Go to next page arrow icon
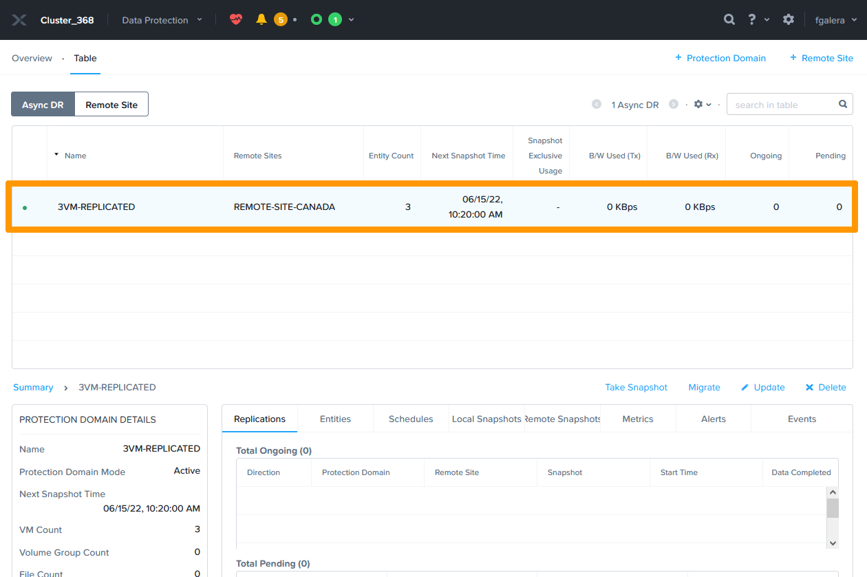 (674, 104)
